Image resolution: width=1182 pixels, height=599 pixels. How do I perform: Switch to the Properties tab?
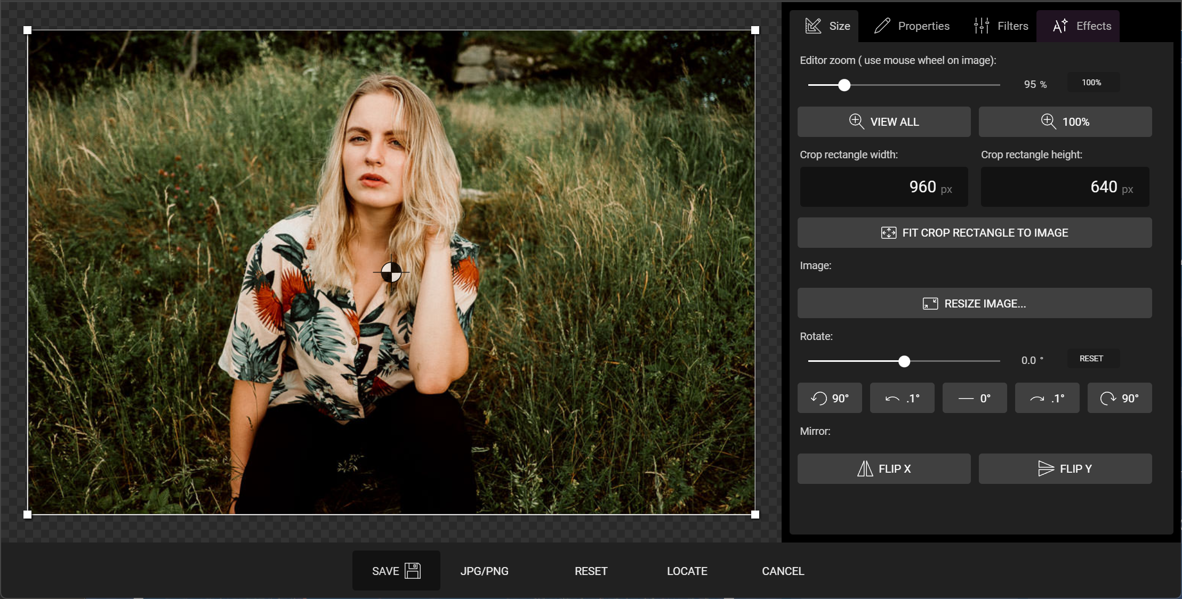coord(912,26)
